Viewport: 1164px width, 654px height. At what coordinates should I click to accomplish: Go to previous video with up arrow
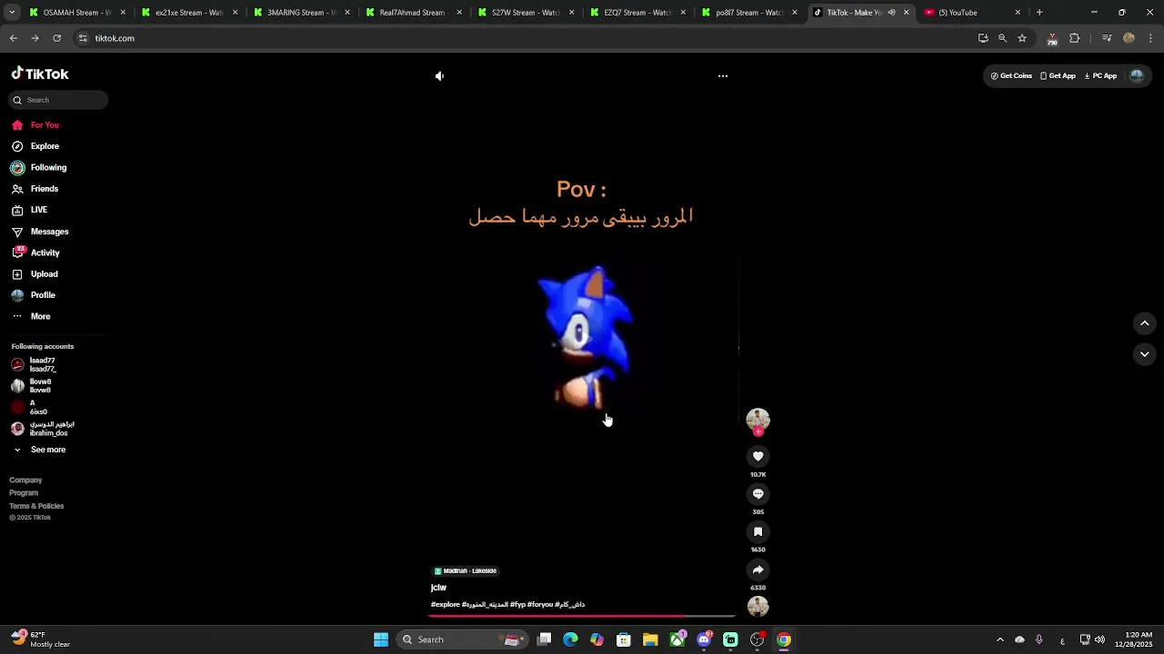tap(1145, 323)
